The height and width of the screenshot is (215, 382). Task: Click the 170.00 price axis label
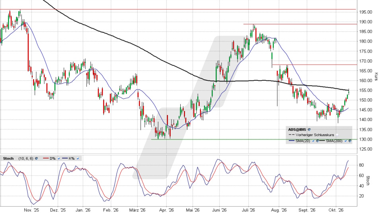366,61
